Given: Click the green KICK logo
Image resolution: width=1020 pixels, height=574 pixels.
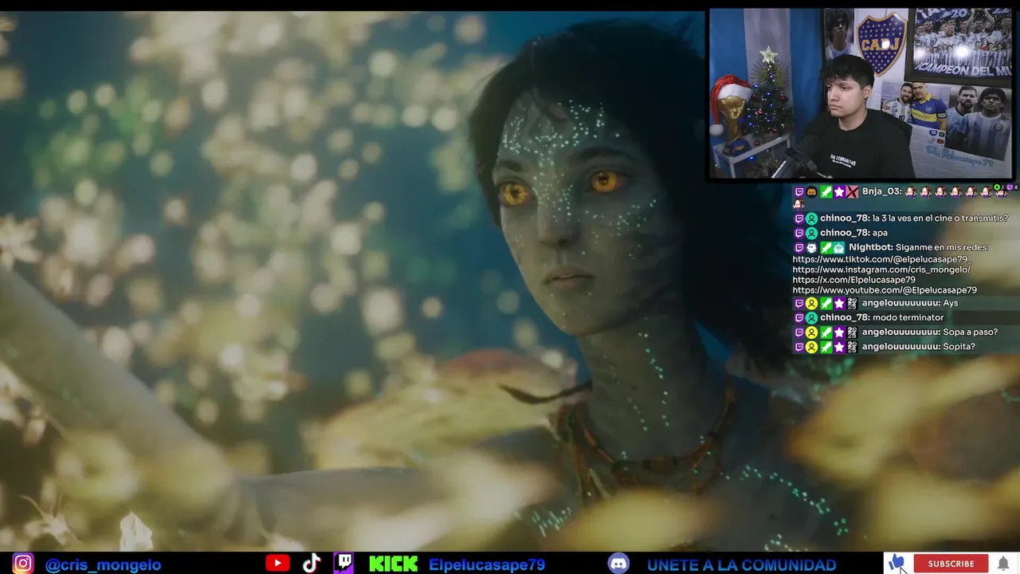Looking at the screenshot, I should pos(393,564).
